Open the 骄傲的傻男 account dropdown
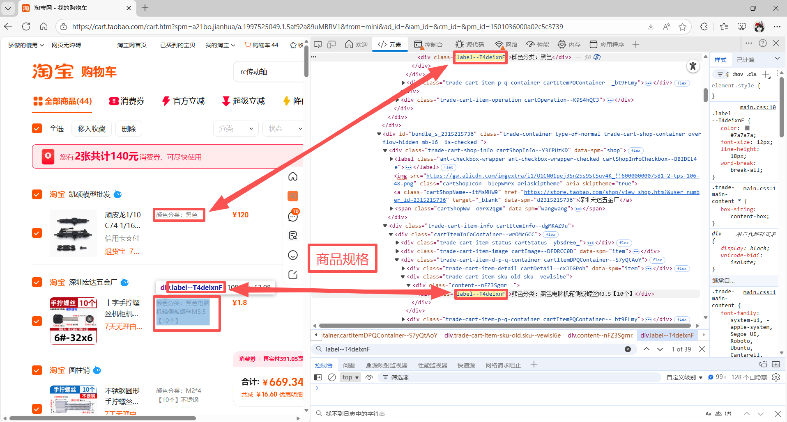 (26, 45)
